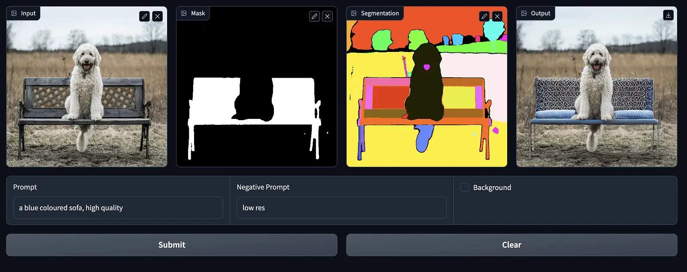
Task: Download the Output image
Action: [x=668, y=15]
